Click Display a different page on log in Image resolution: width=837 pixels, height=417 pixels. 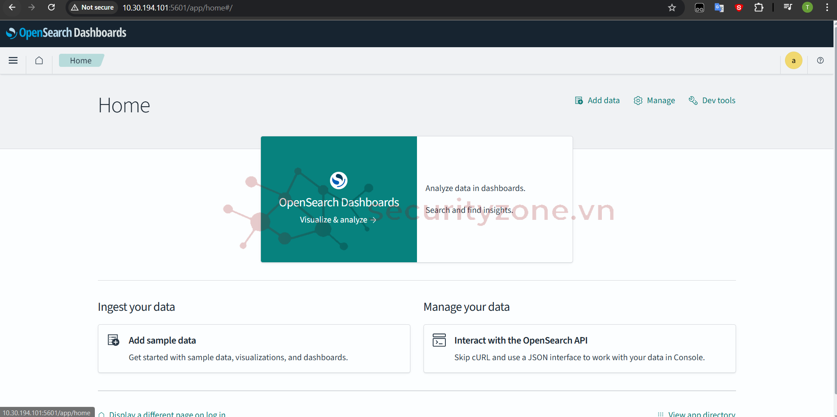162,414
